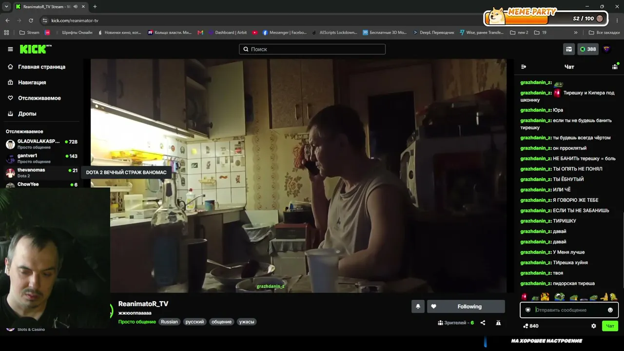Open the 'Stream' bookmarks folder
The width and height of the screenshot is (624, 351).
point(29,33)
